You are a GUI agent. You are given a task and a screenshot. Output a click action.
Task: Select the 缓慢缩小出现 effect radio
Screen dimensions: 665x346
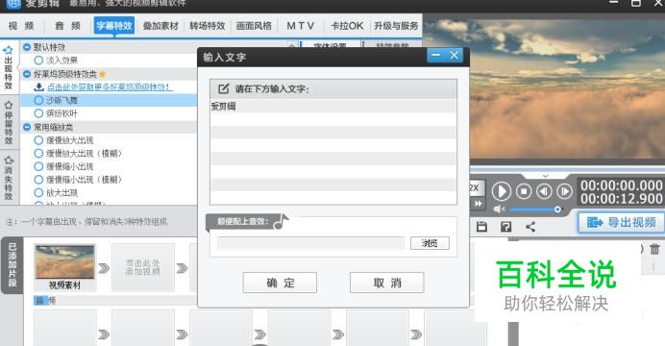click(x=38, y=166)
